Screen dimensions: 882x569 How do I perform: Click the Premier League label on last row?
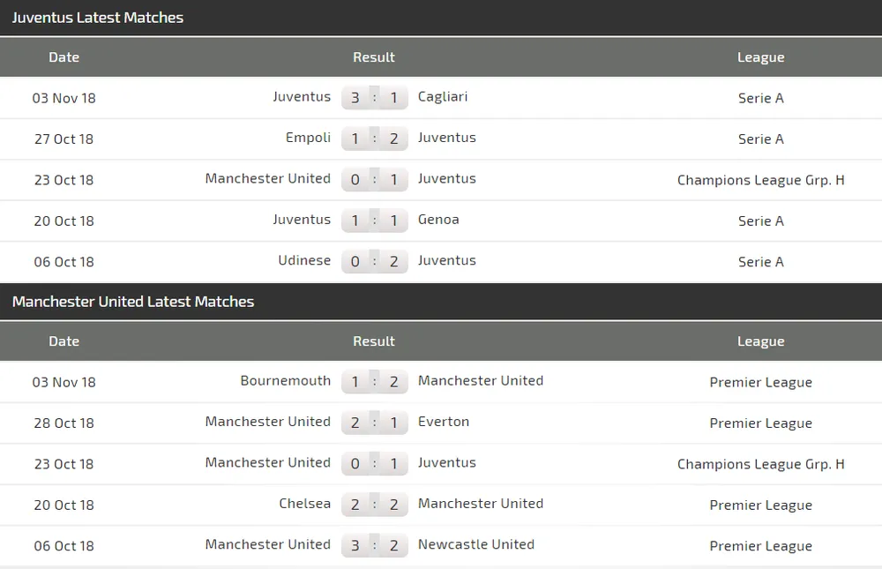point(760,546)
